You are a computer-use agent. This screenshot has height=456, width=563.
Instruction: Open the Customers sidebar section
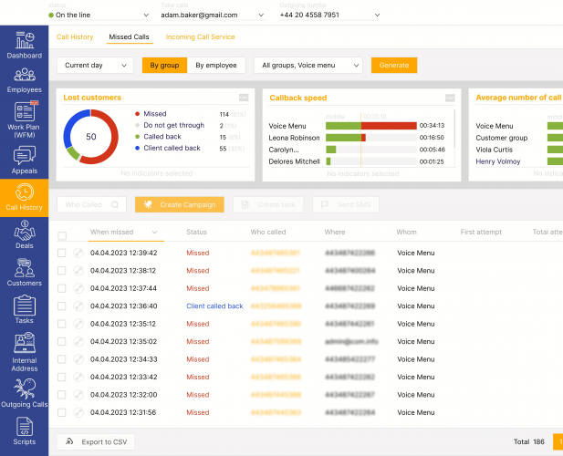click(24, 272)
